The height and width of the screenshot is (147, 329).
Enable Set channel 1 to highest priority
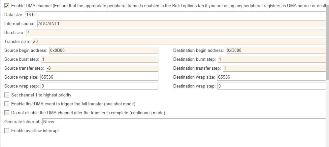pos(7,95)
